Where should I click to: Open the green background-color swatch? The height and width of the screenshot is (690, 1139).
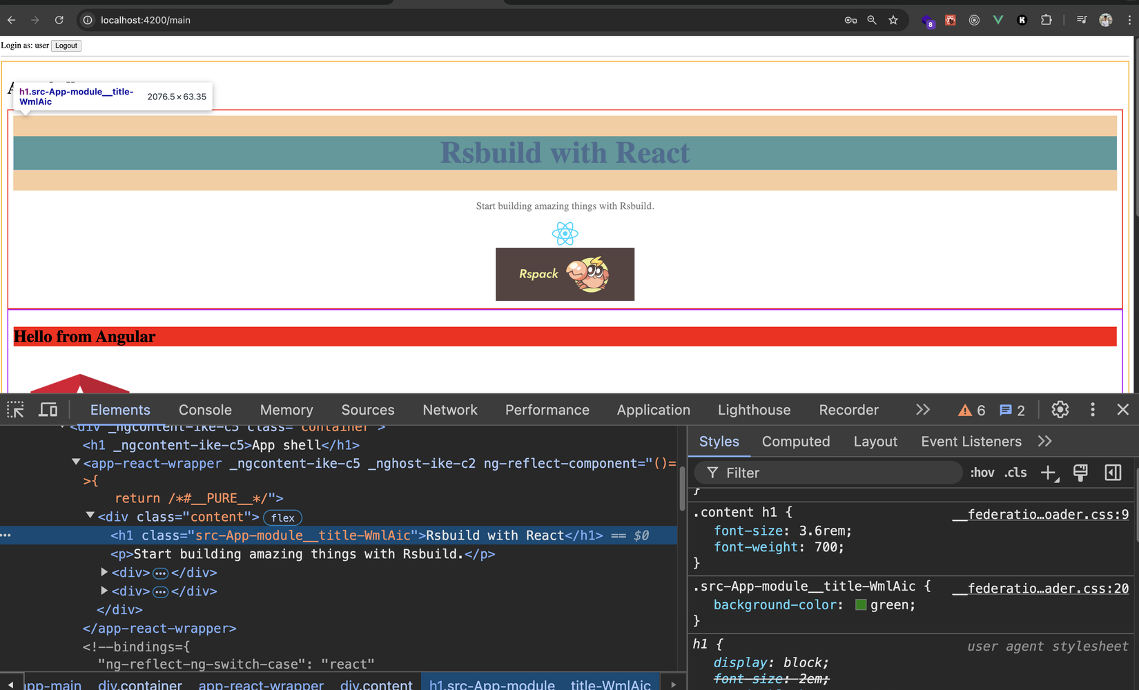click(x=861, y=605)
